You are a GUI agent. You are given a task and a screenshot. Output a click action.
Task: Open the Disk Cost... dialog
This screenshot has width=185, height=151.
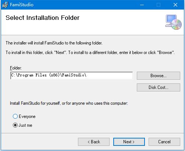click(x=159, y=87)
